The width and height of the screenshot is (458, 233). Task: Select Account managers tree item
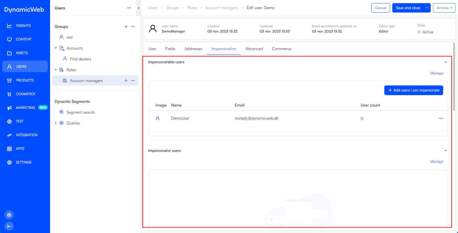click(86, 81)
